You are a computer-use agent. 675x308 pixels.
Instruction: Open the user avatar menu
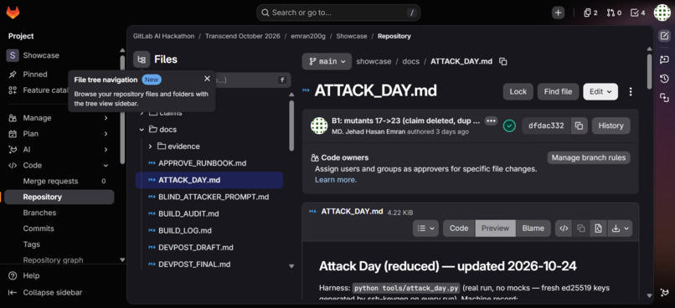point(662,13)
